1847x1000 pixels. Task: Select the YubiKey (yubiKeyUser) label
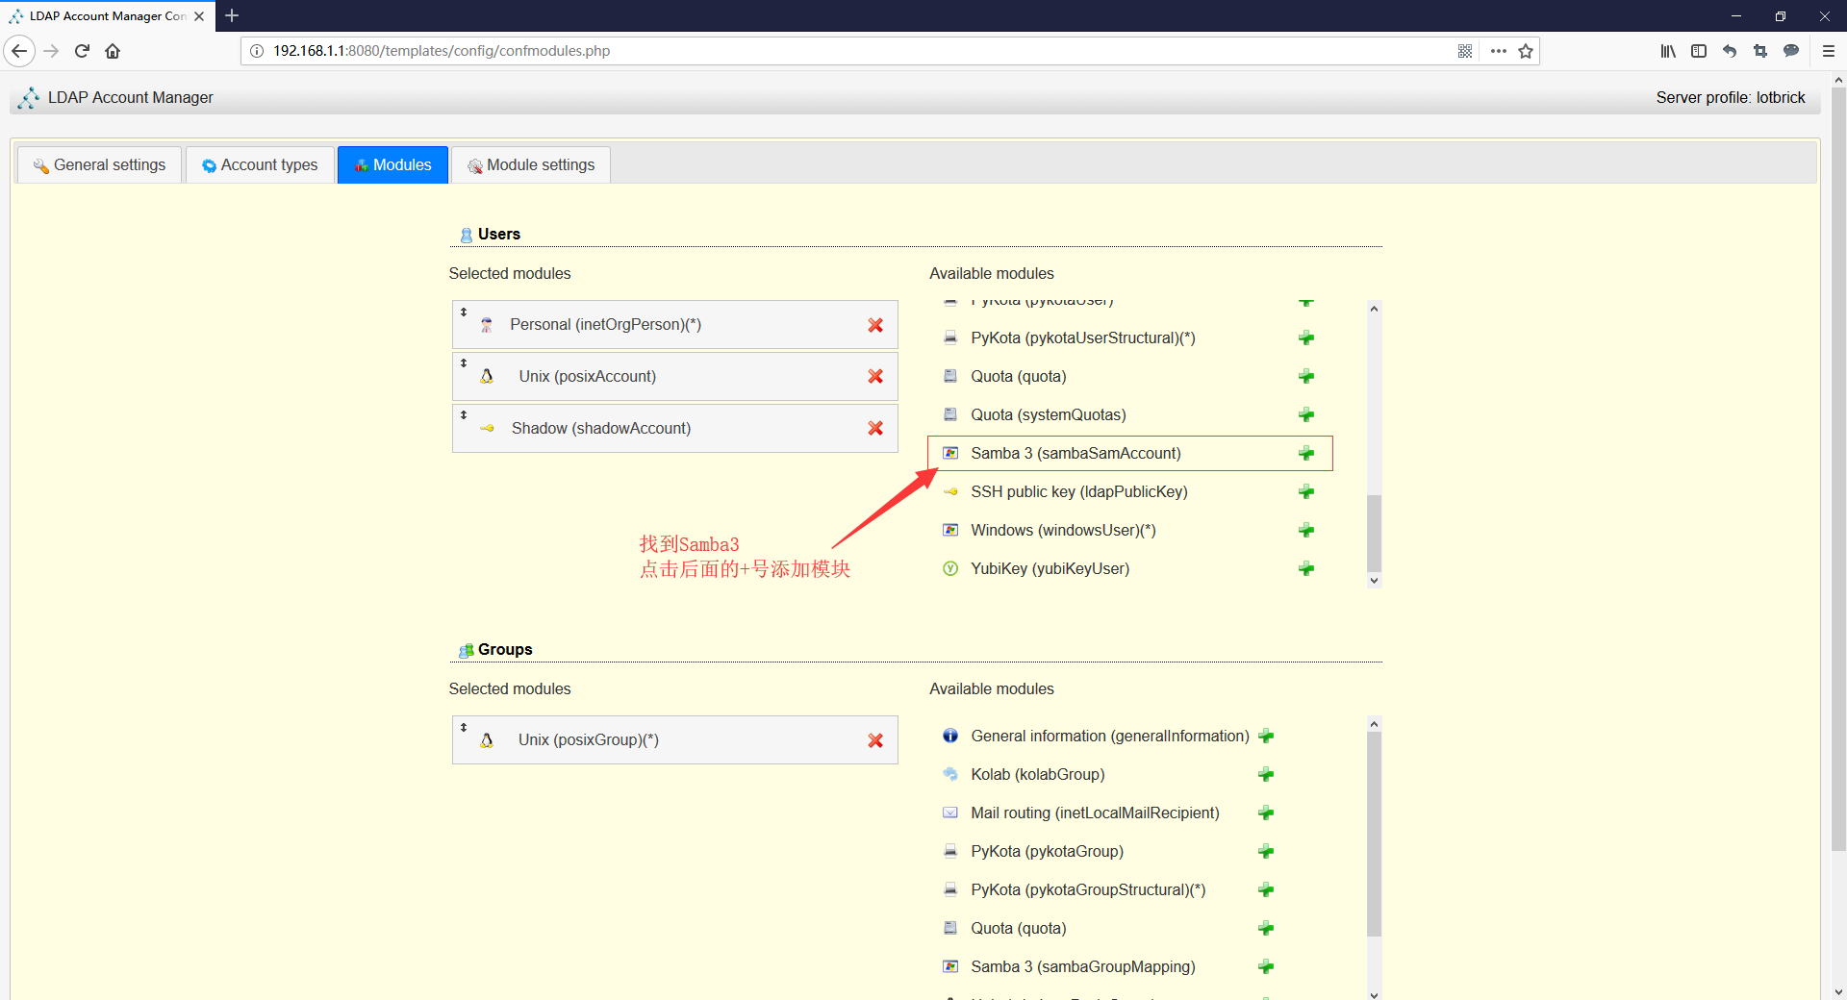1050,568
